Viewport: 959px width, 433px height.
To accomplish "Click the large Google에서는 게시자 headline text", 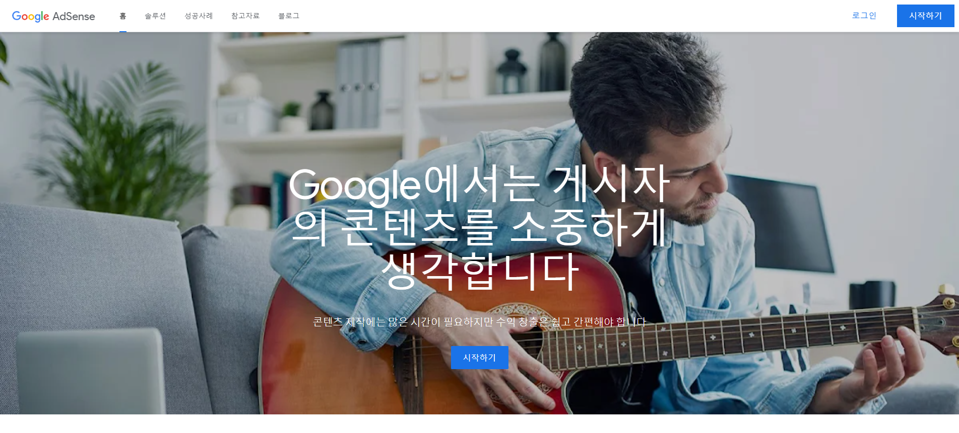I will point(479,228).
